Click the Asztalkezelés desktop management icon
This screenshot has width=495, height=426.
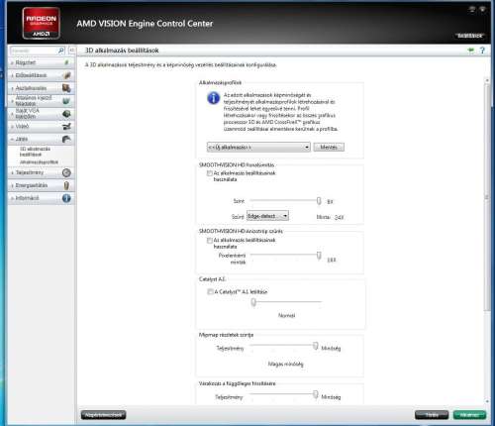click(x=66, y=88)
